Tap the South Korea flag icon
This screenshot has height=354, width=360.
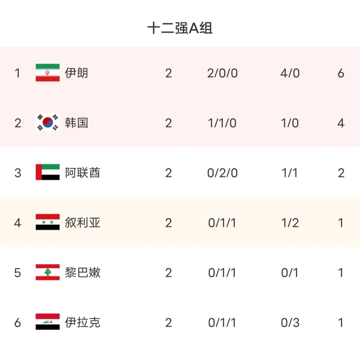(48, 122)
